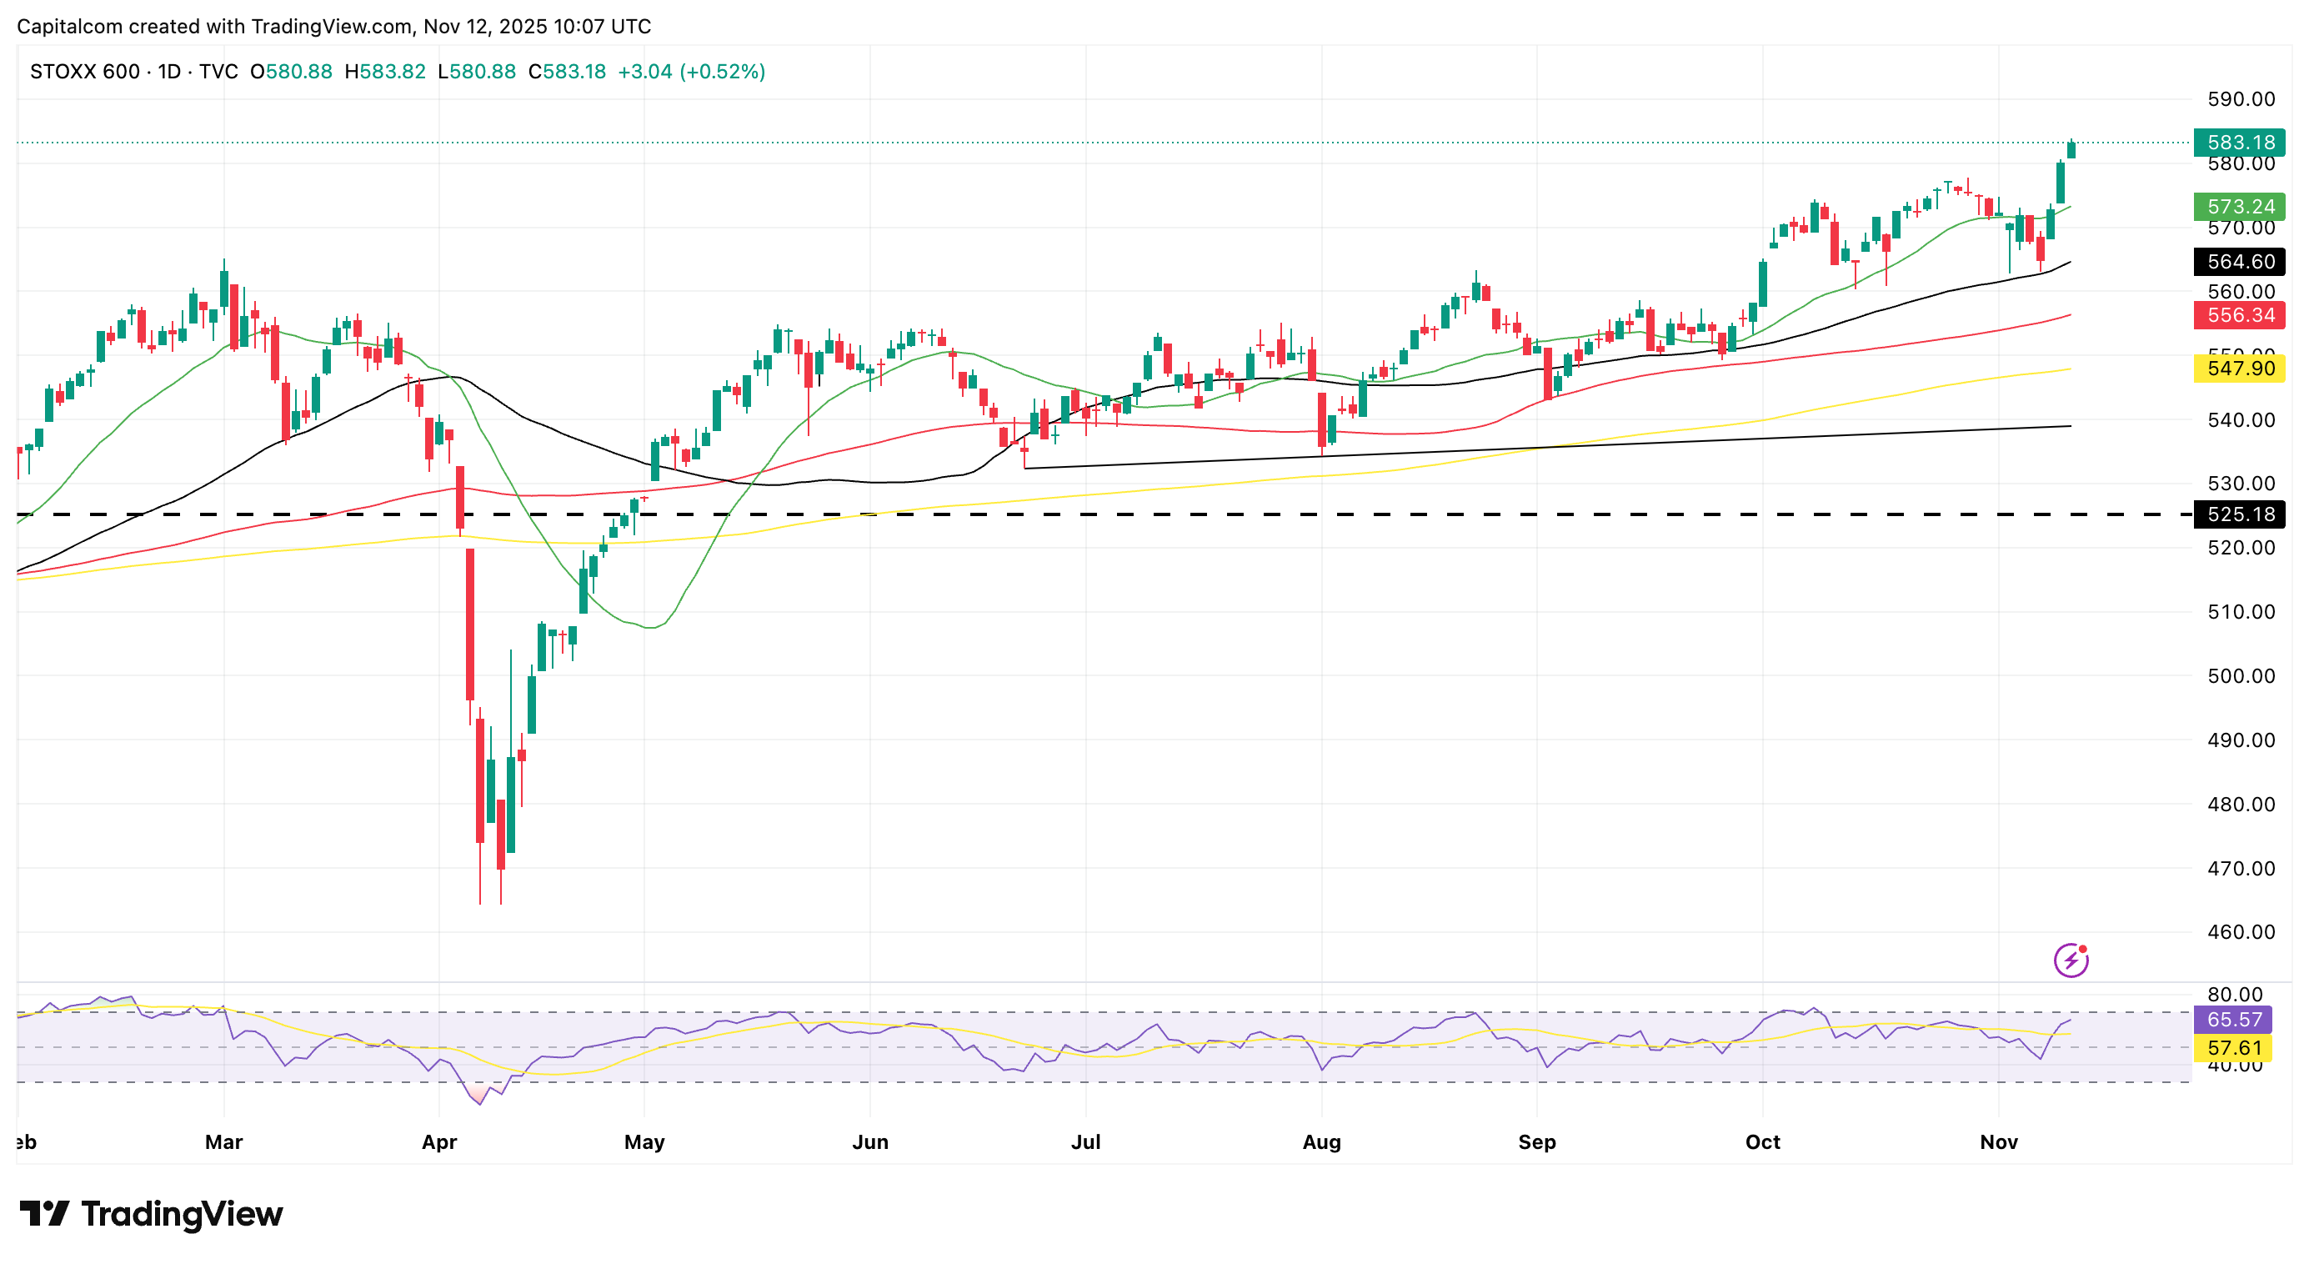Click the red 556.34 moving average label
The width and height of the screenshot is (2309, 1264).
click(x=2239, y=315)
